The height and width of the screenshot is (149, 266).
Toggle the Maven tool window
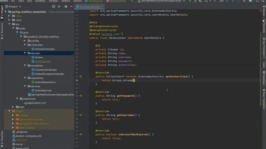264,10
